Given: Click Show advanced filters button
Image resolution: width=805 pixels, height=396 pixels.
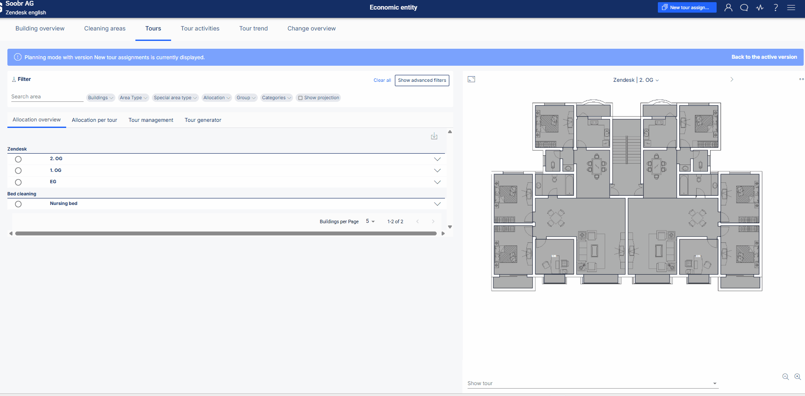Looking at the screenshot, I should (x=422, y=81).
